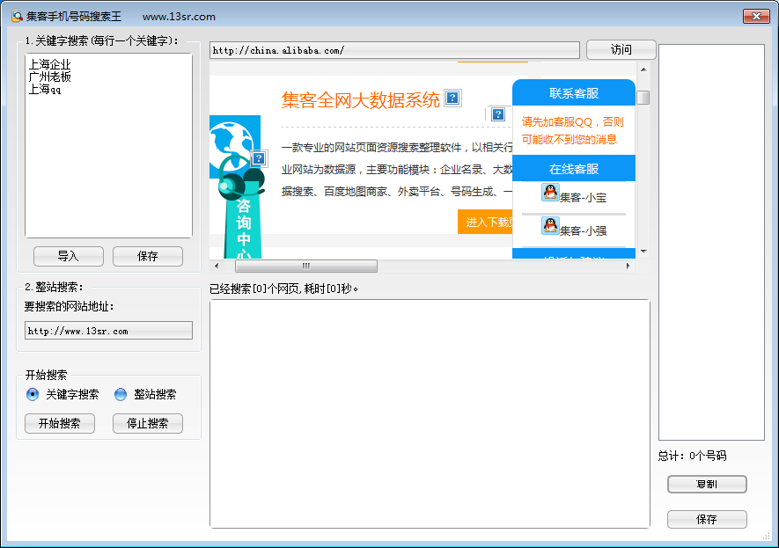779x548 pixels.
Task: Focus the URL address field with china.alibaba.com
Action: click(x=395, y=50)
